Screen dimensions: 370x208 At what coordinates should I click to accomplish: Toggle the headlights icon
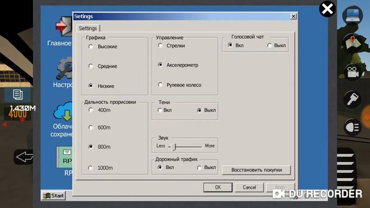coord(353,127)
